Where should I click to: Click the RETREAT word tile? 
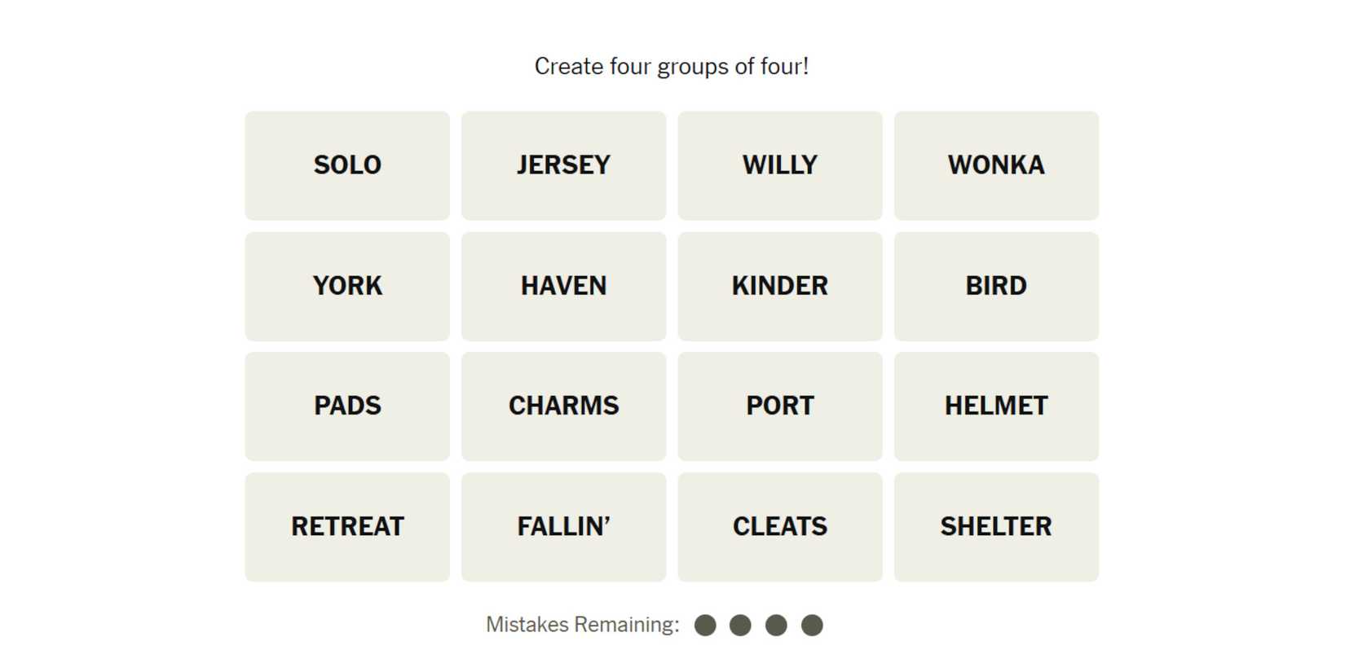coord(347,526)
